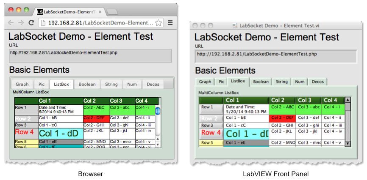Click the Col 2 header in the browser listbox
Viewport: 367px width, 180px height.
[x=97, y=101]
